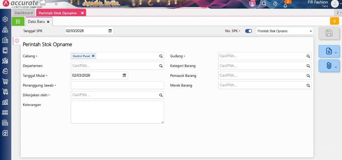Click the orange lightbulb tips button
Screen dimensions: 342x160
click(334, 21)
